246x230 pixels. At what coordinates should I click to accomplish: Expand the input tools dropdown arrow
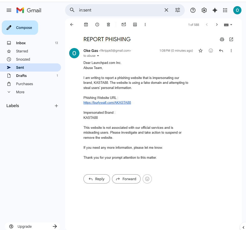(231, 25)
